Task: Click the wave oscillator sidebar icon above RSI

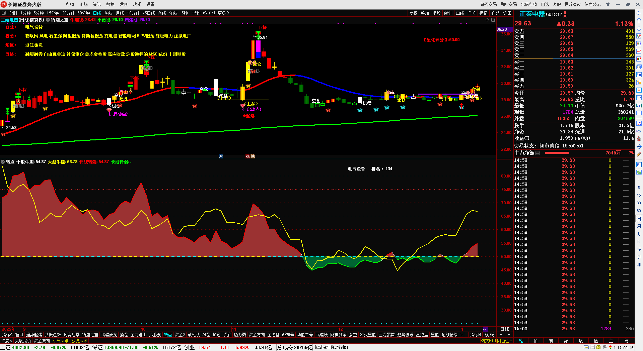Action: tap(639, 123)
